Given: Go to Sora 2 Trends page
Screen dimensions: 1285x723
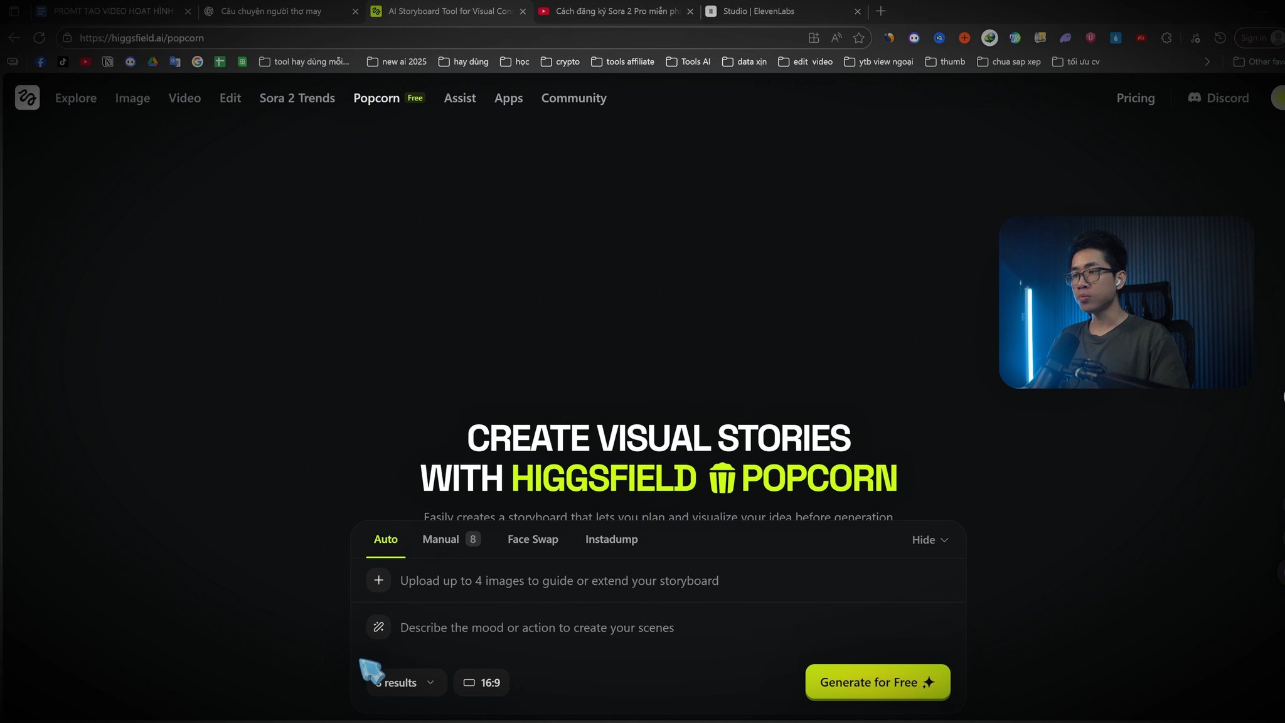Looking at the screenshot, I should coord(297,98).
